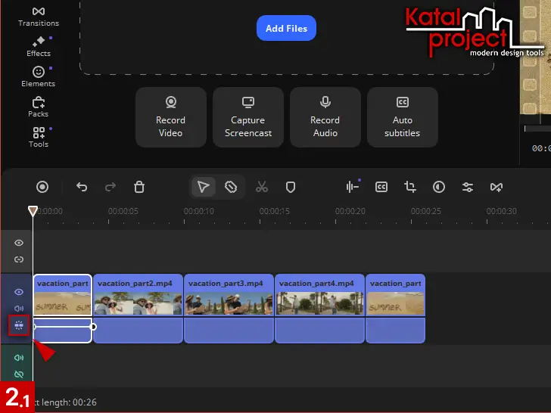The height and width of the screenshot is (413, 551).
Task: Click the Add Files button
Action: (286, 28)
